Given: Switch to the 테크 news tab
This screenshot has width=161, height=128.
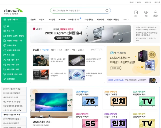Looking at the screenshot, I should coord(60,50).
